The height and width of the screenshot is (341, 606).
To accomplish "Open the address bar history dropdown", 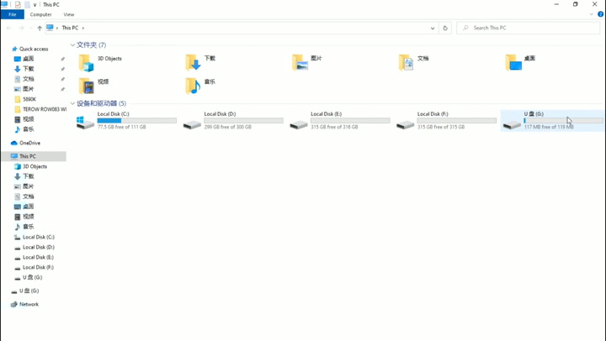I will click(433, 28).
